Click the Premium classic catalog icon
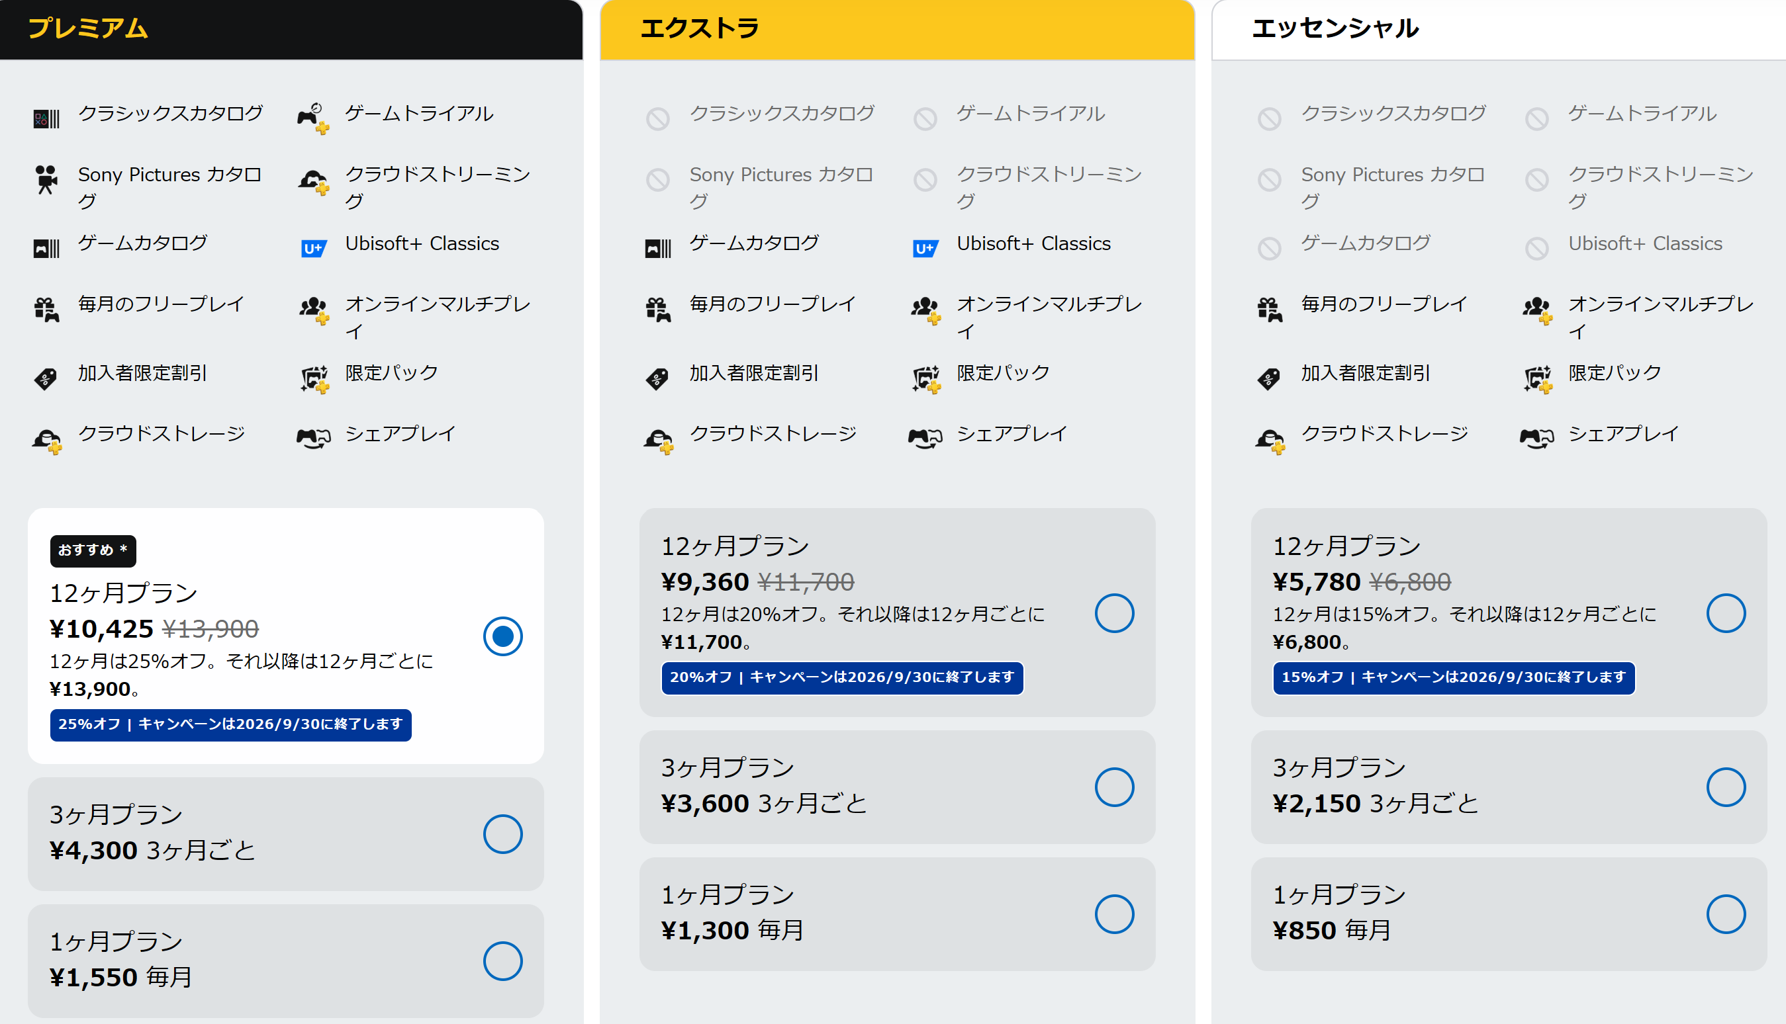The image size is (1786, 1024). [46, 119]
